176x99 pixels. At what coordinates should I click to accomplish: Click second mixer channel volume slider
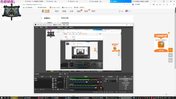[83, 88]
